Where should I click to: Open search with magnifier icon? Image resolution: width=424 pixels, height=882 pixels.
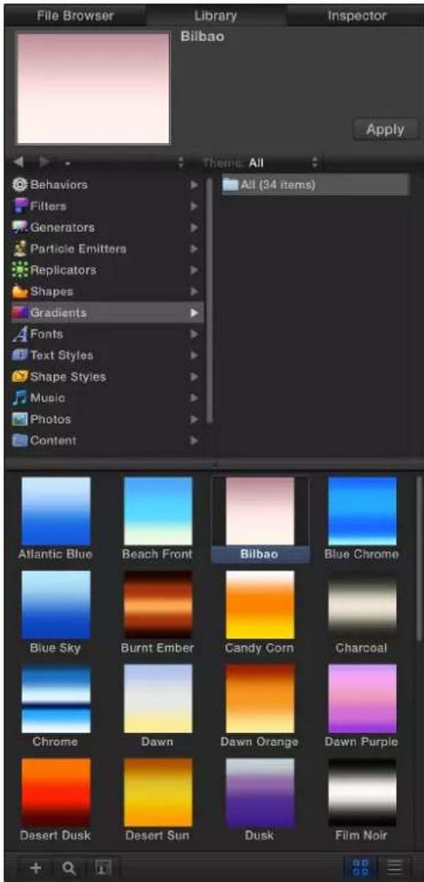tap(69, 869)
